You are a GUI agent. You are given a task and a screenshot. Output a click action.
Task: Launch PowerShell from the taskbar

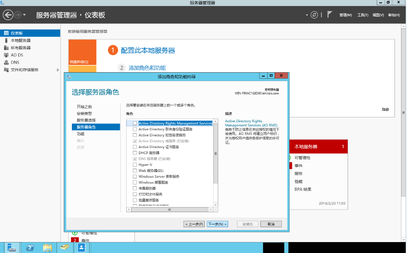pyautogui.click(x=30, y=248)
